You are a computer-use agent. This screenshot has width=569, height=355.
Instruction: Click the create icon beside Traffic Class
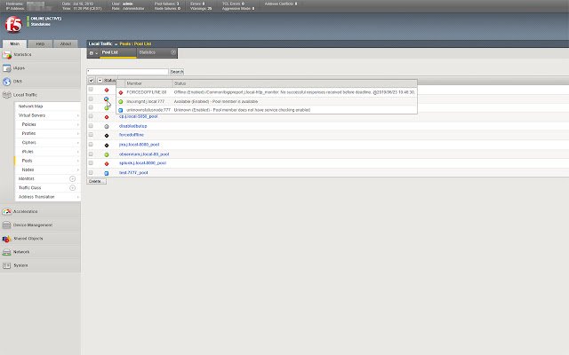[x=72, y=188]
